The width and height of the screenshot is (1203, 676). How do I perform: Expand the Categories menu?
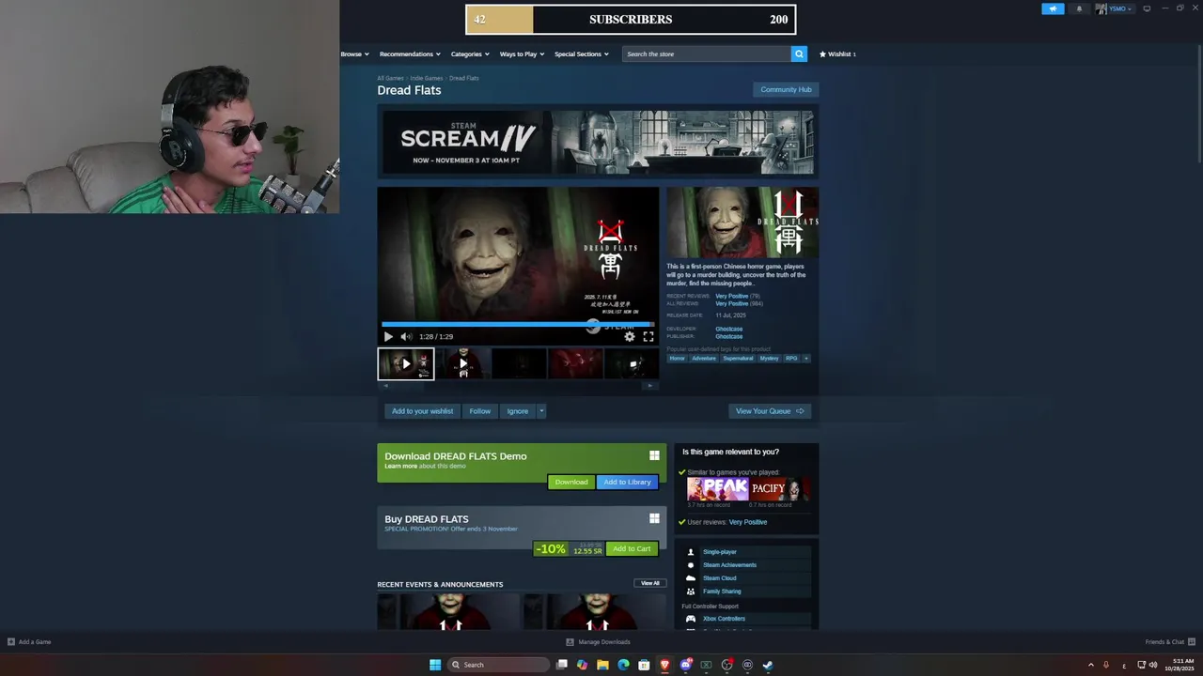click(x=470, y=54)
